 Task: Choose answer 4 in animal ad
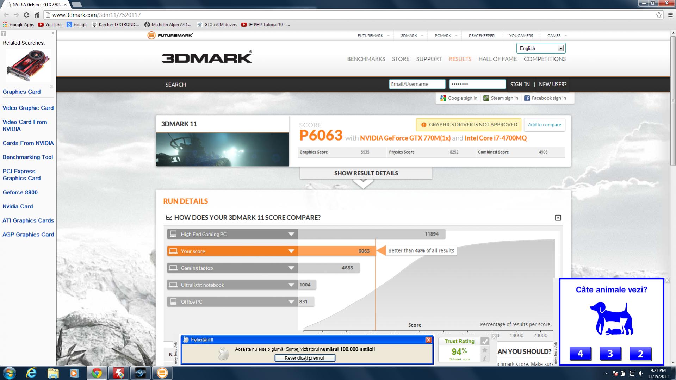pos(580,354)
